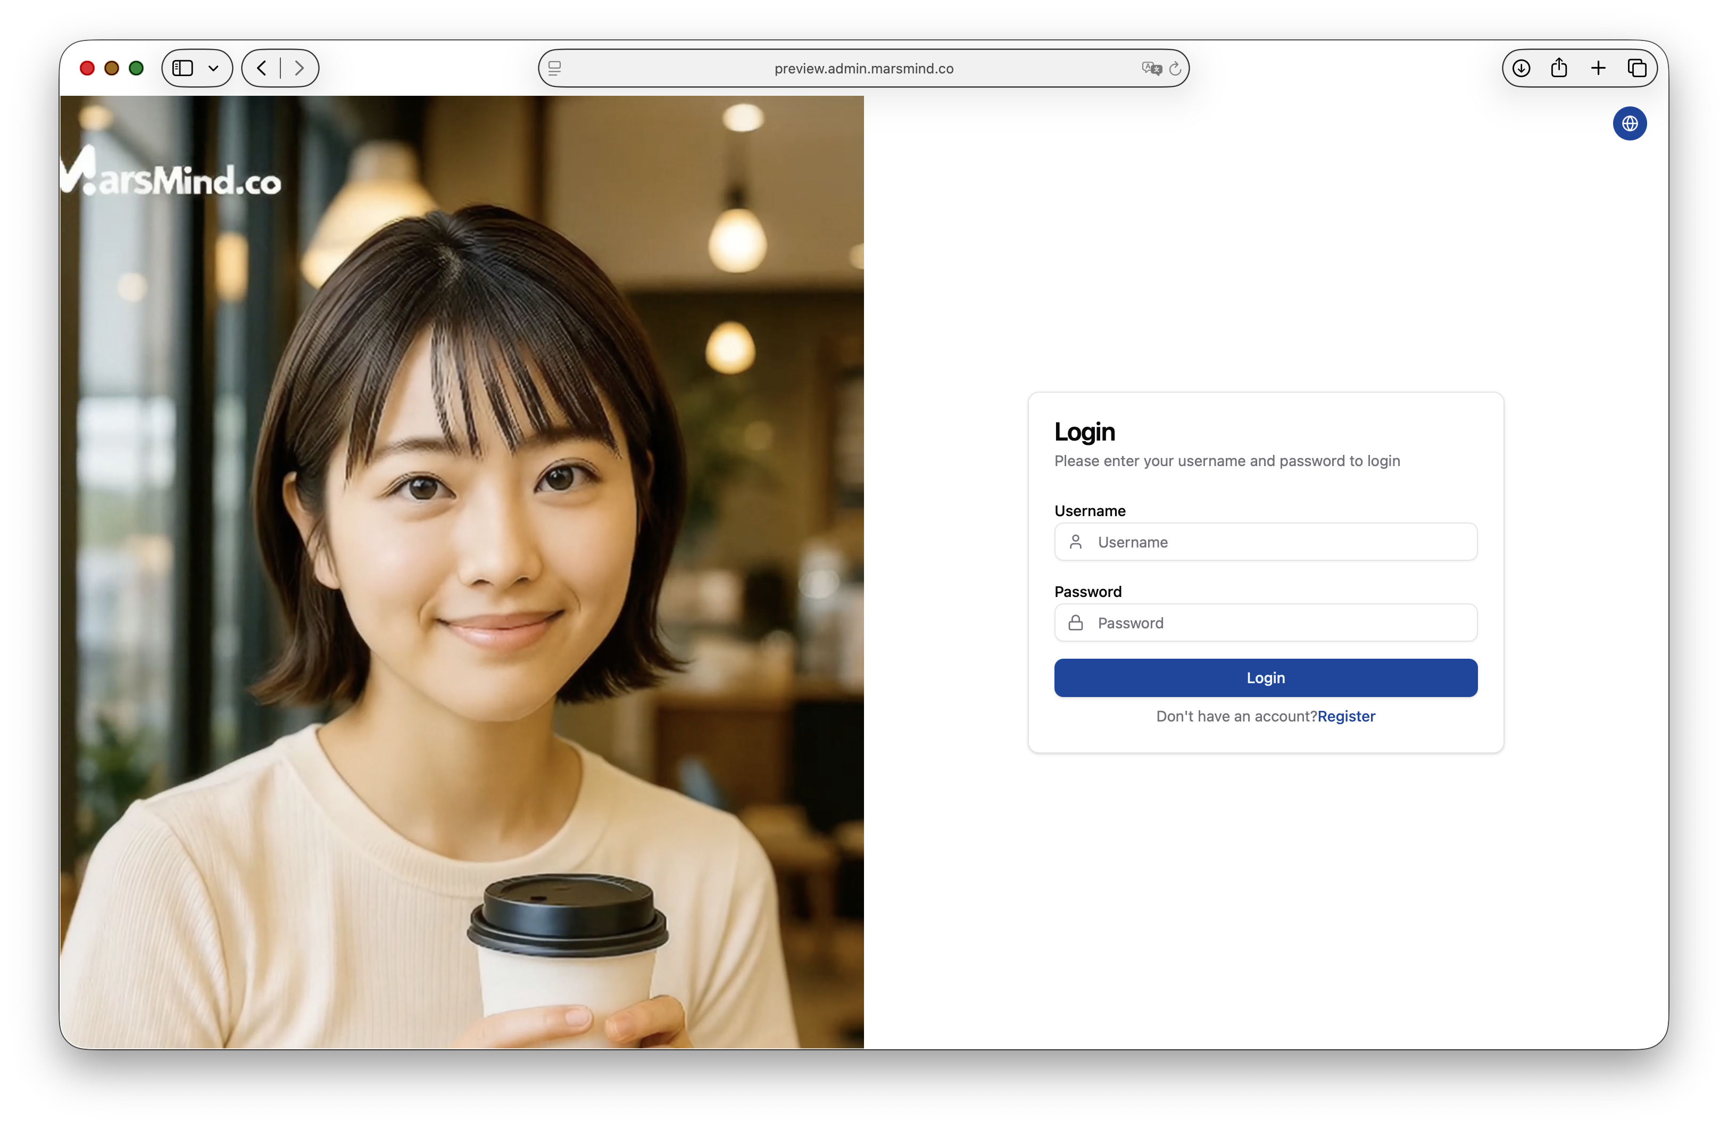
Task: Toggle the browser sidebar panel
Action: pos(182,68)
